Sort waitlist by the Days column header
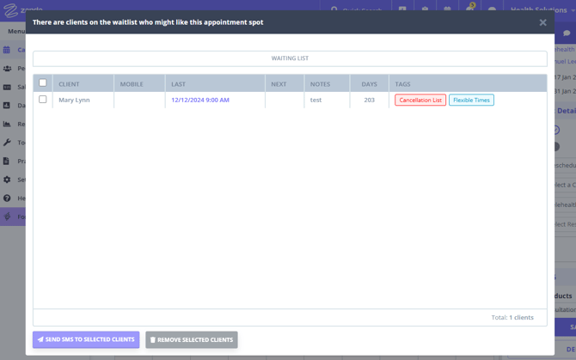Viewport: 576px width, 360px height. coord(369,84)
